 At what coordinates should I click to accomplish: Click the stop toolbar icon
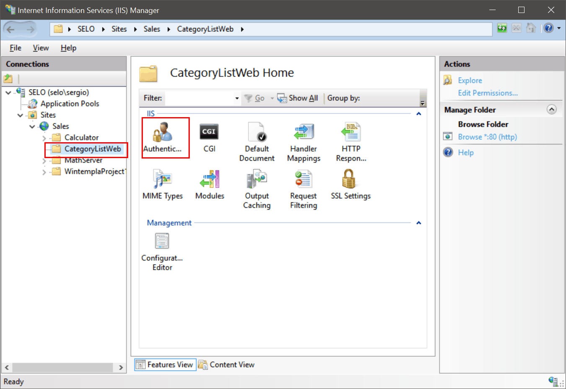point(517,28)
